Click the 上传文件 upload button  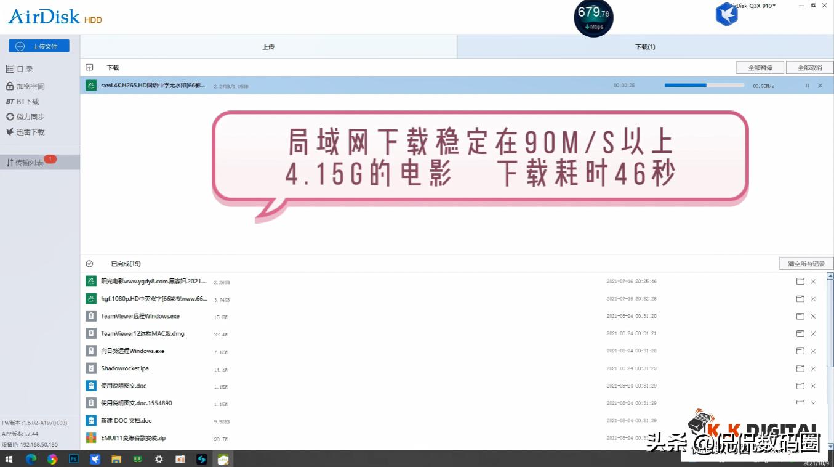40,46
